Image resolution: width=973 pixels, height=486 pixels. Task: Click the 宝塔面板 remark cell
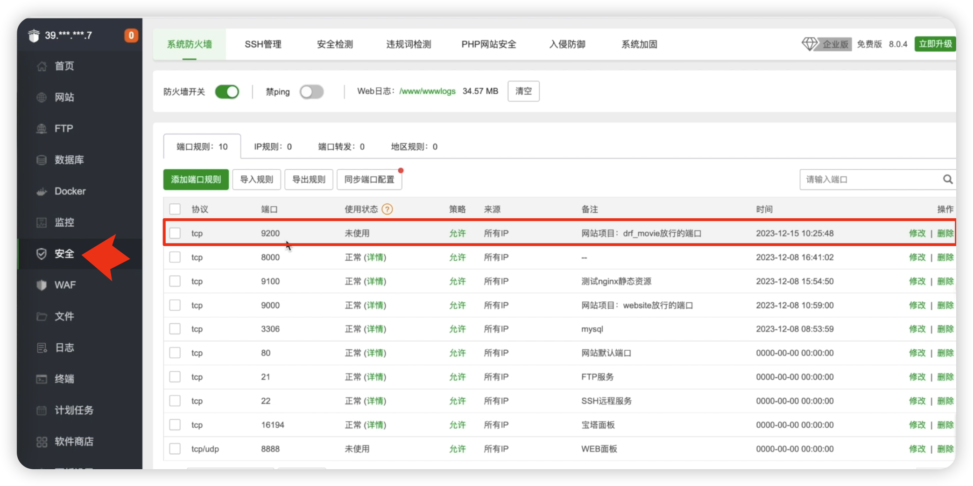pyautogui.click(x=598, y=425)
